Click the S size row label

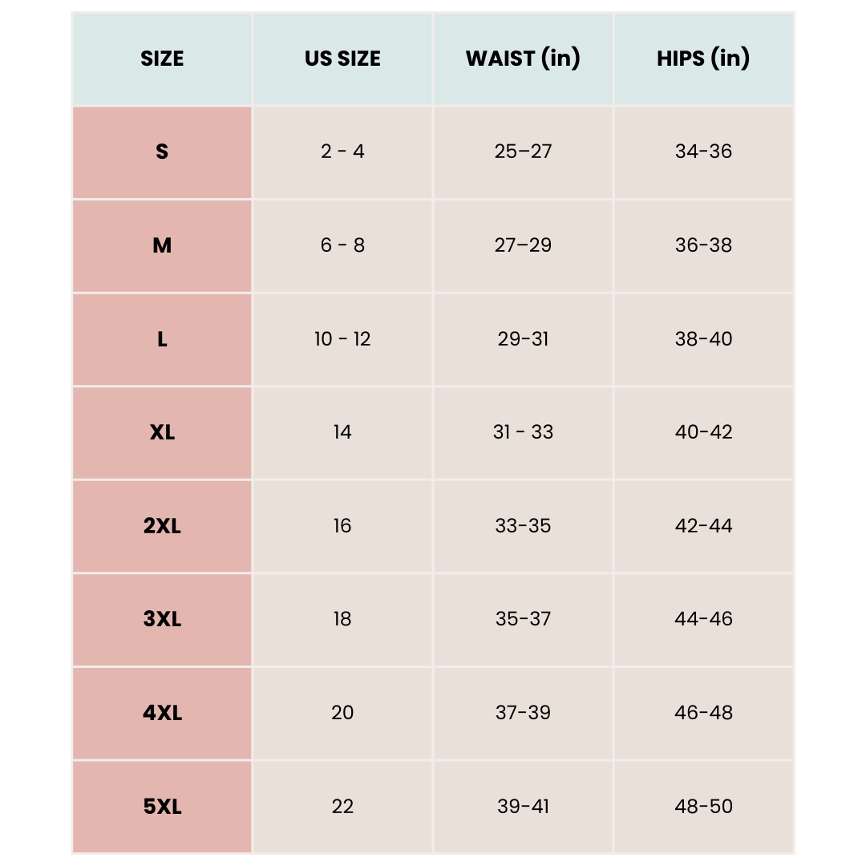click(162, 152)
